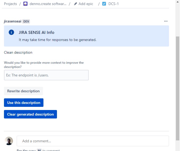The height and width of the screenshot is (151, 182).
Task: Click Clear generated description button
Action: (30, 114)
